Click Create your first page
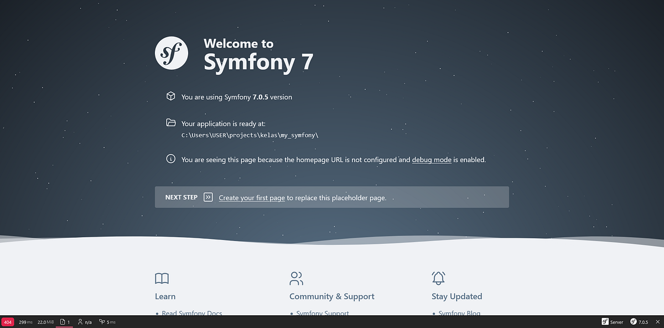The image size is (664, 328). 251,198
